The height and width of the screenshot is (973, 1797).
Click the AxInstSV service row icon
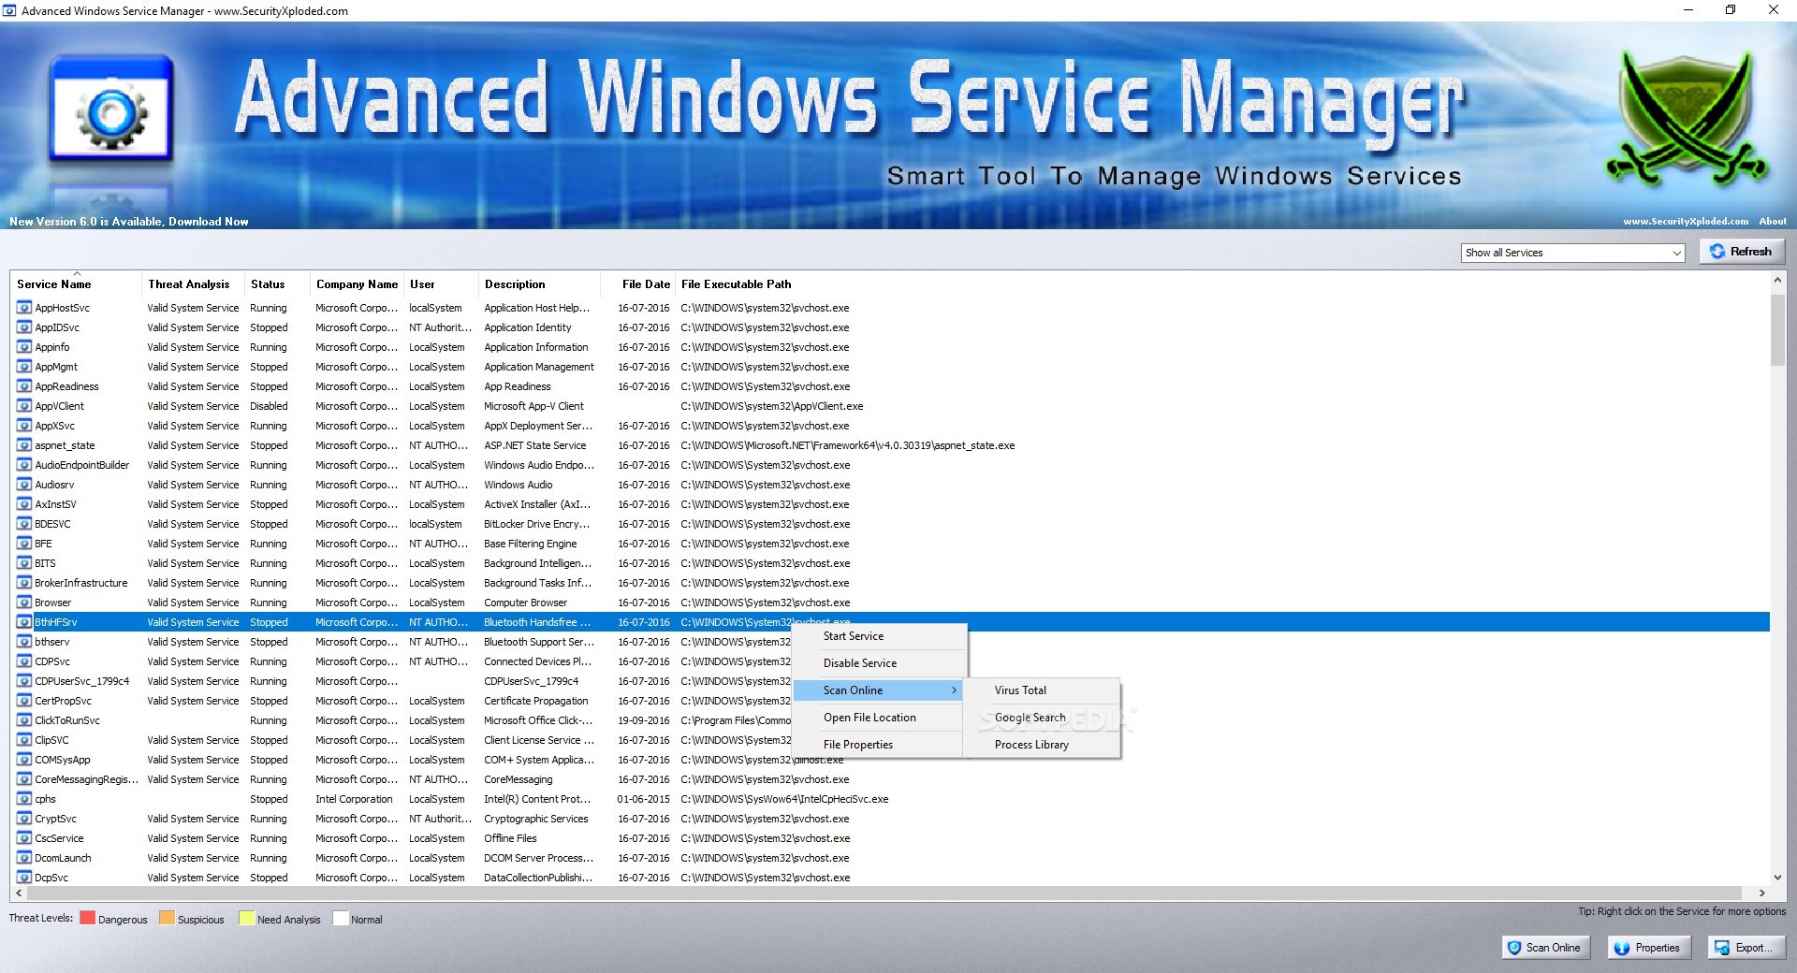pos(24,504)
